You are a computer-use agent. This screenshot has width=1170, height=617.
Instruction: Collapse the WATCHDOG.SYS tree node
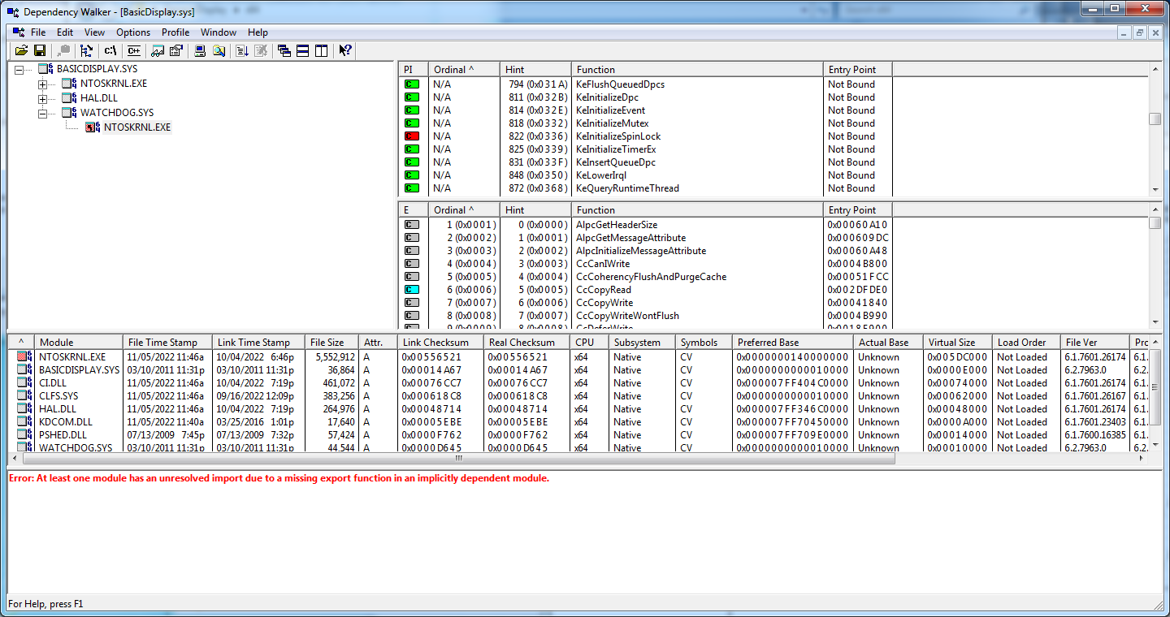coord(43,114)
